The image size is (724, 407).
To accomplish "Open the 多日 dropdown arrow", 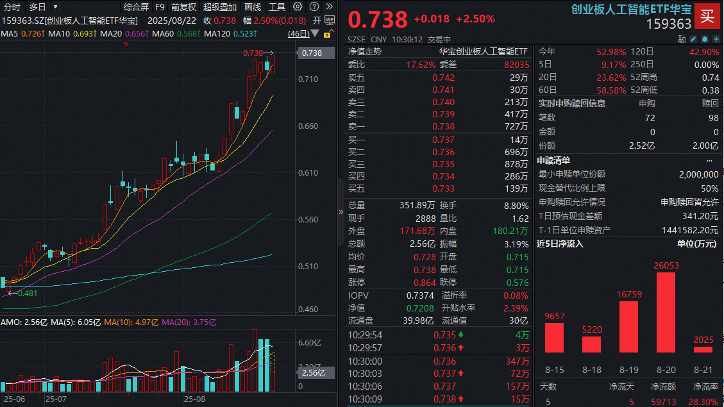I will coord(55,7).
